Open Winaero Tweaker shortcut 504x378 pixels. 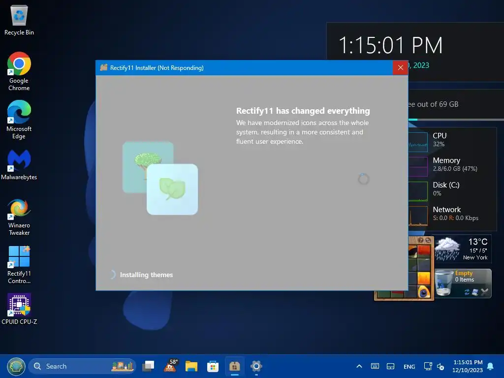(19, 217)
